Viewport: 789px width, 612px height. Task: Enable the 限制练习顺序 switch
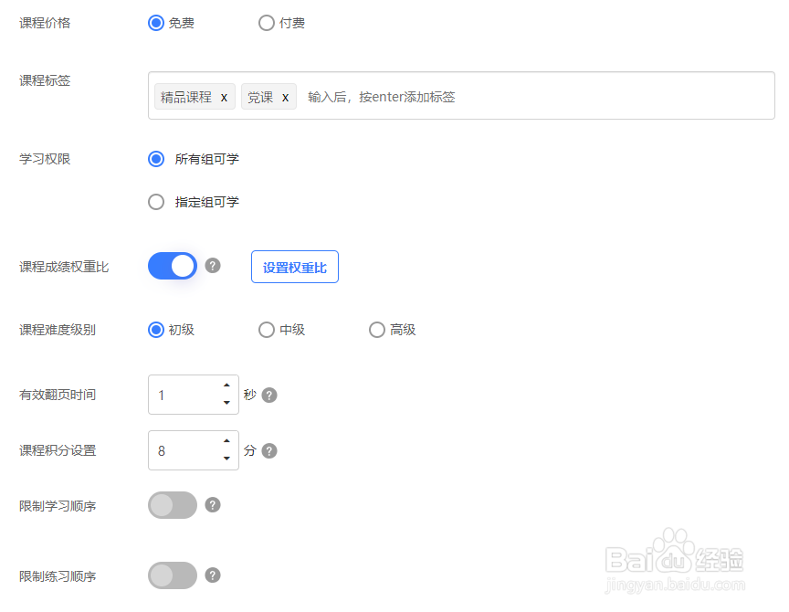point(172,575)
